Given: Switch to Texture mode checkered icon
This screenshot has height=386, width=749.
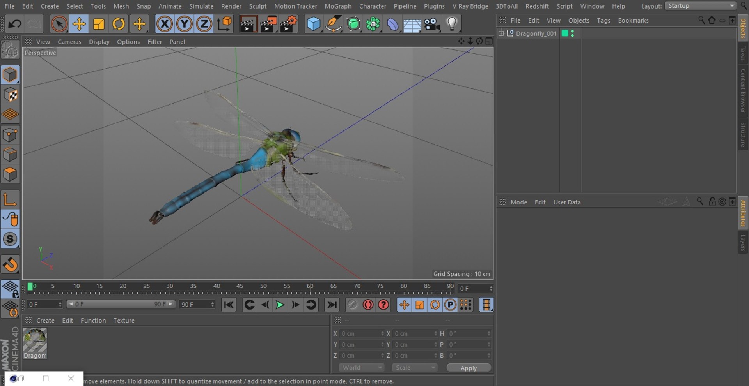Looking at the screenshot, I should click(x=10, y=95).
